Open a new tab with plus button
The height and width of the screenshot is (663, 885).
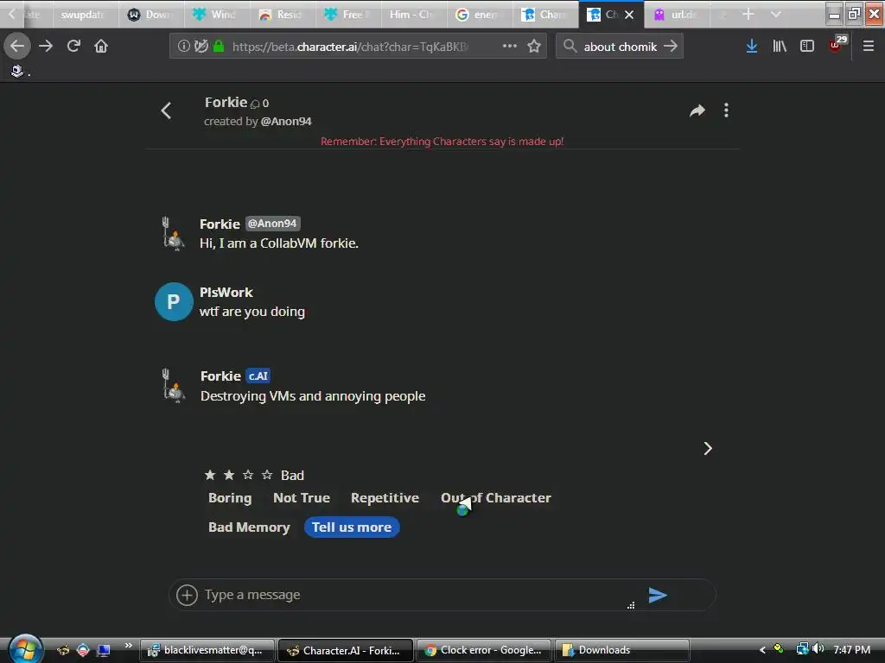point(748,14)
